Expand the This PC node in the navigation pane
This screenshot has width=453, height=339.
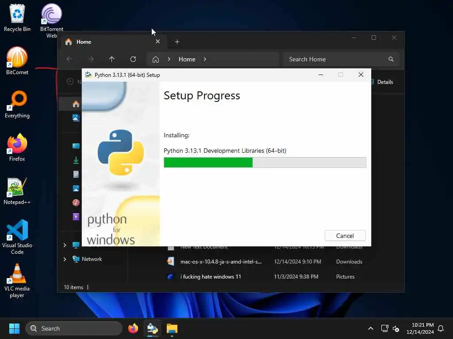coord(65,245)
